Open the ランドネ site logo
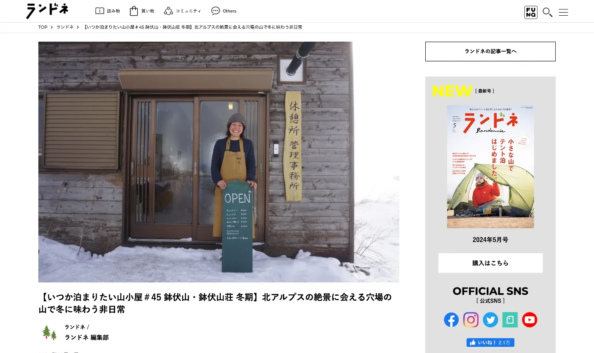Image resolution: width=594 pixels, height=353 pixels. click(x=47, y=11)
